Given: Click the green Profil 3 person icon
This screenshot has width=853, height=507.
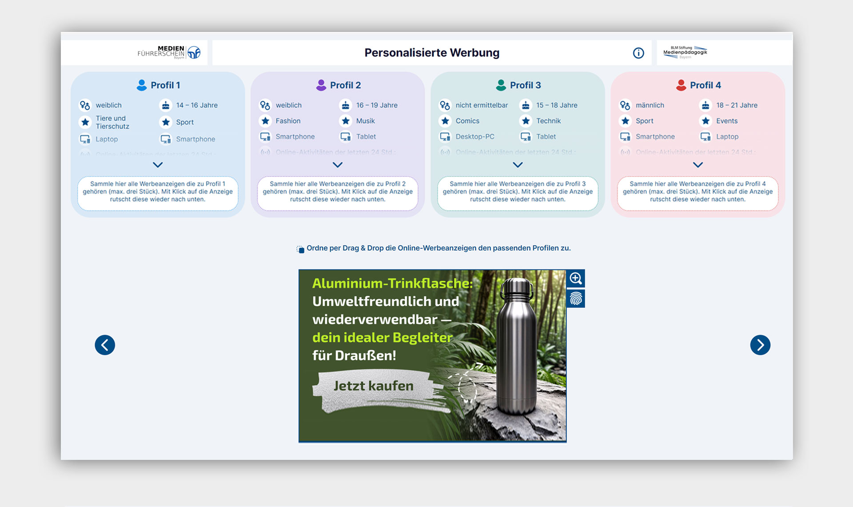Looking at the screenshot, I should click(501, 85).
